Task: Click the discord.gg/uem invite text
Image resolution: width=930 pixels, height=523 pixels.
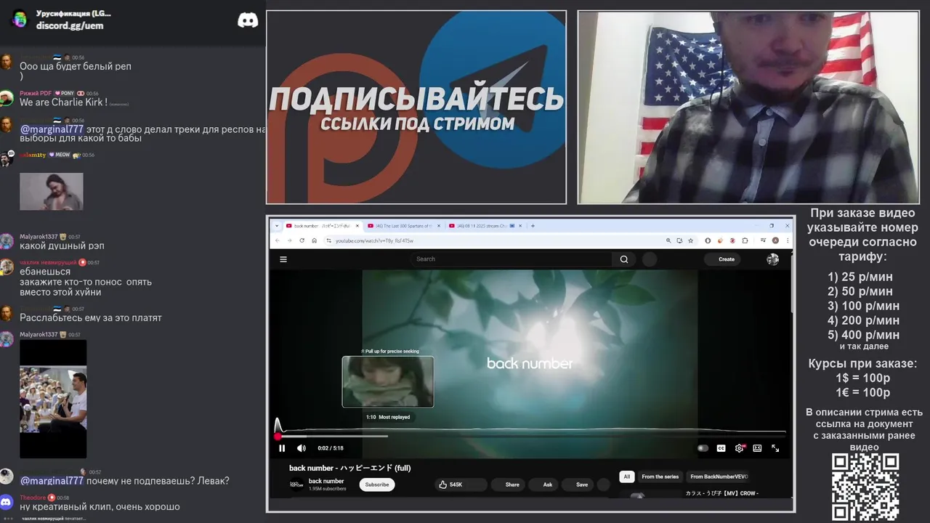Action: [x=70, y=25]
